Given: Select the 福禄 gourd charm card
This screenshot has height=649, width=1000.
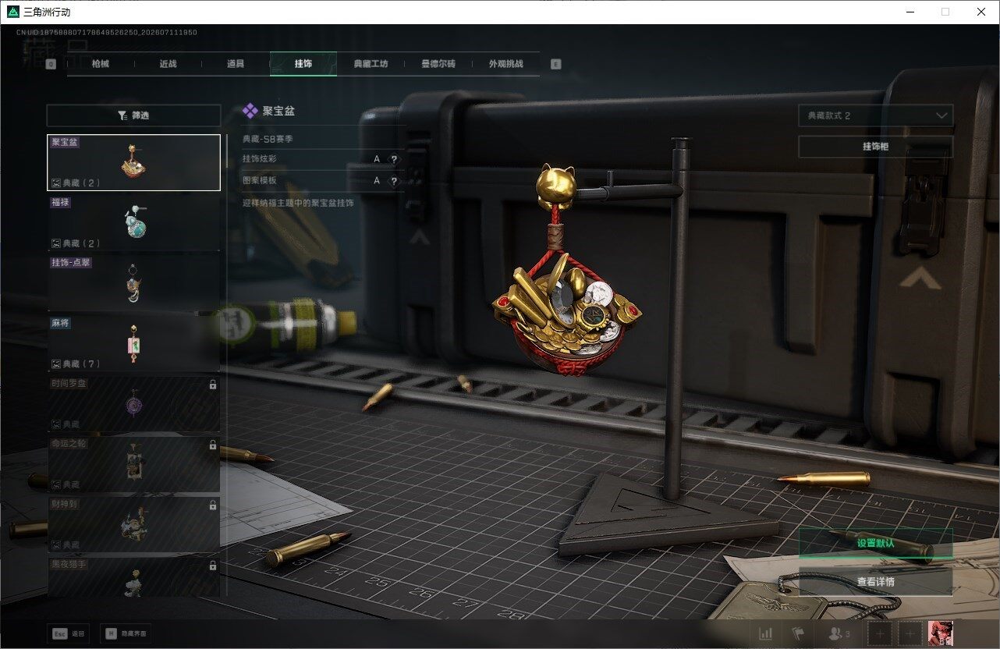Looking at the screenshot, I should click(133, 223).
